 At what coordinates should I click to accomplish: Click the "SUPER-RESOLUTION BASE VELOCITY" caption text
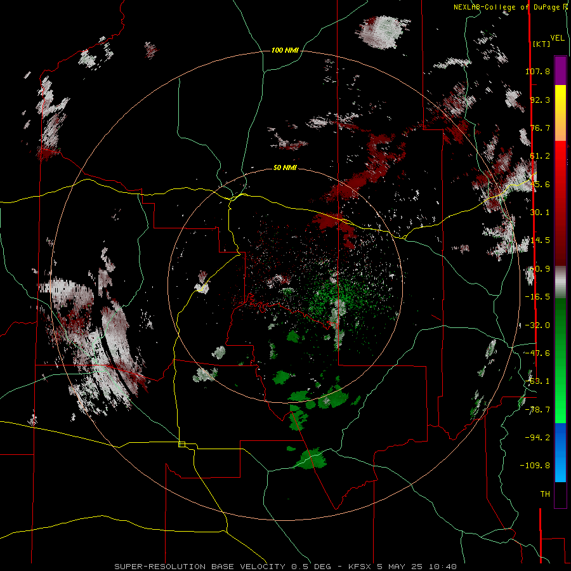[200, 567]
